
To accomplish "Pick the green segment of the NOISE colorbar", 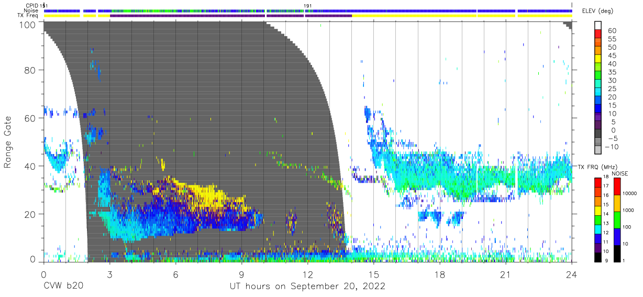I will (616, 219).
